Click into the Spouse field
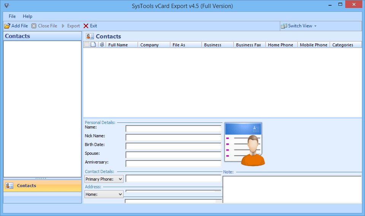This screenshot has width=365, height=216. coord(173,155)
